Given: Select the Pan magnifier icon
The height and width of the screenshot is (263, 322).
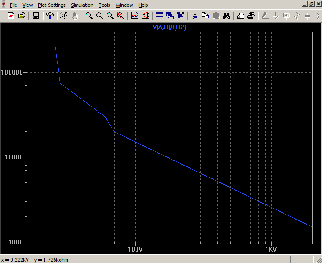Looking at the screenshot, I should 99,16.
